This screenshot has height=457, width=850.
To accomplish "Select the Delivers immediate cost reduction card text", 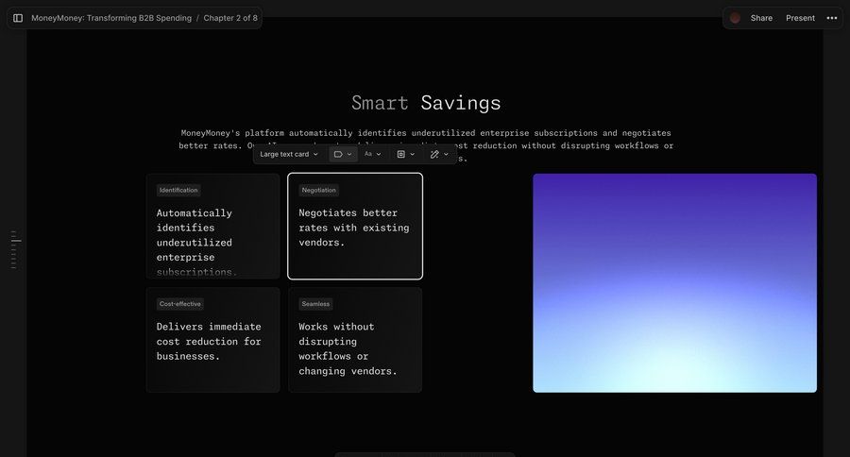I will pyautogui.click(x=209, y=342).
